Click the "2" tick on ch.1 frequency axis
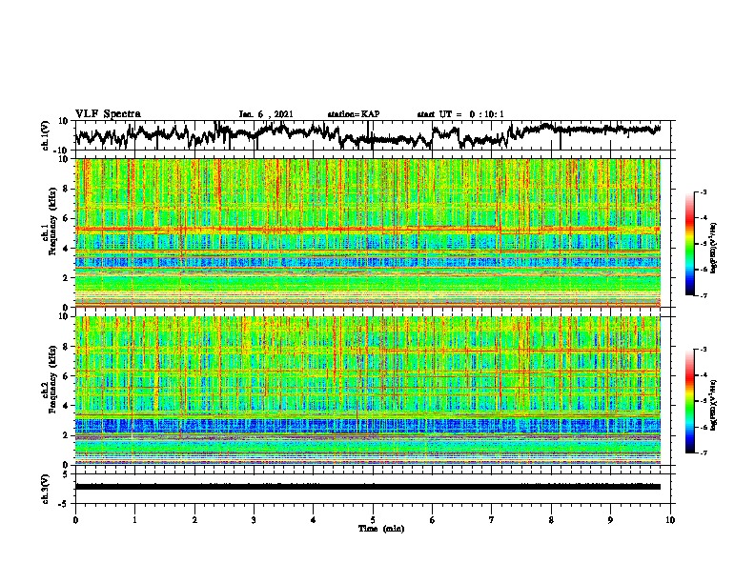The height and width of the screenshot is (583, 755). click(66, 277)
